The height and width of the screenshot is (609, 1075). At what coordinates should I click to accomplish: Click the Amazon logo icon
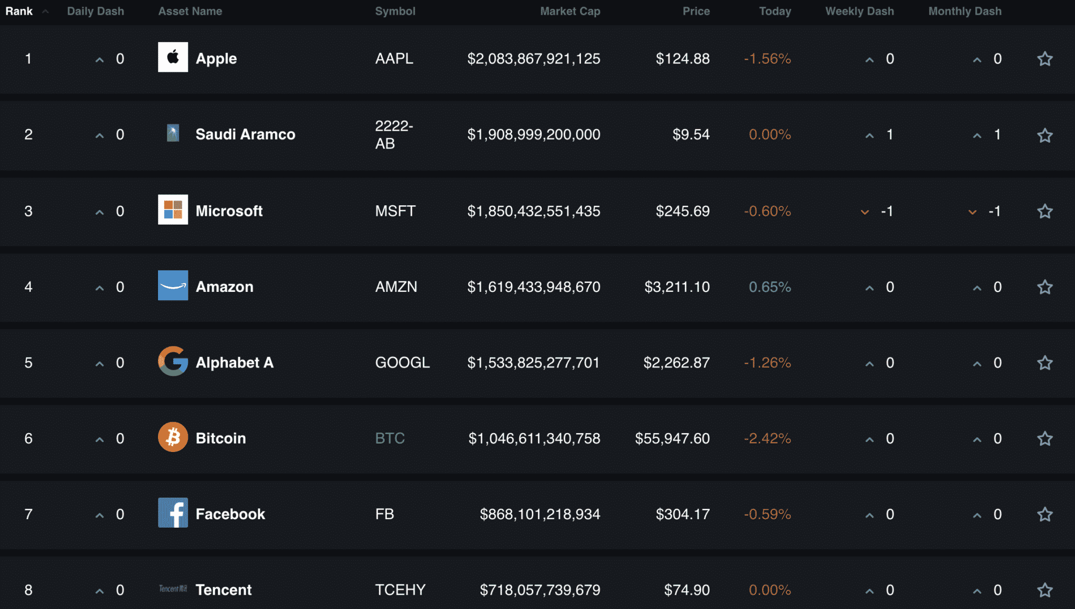(x=173, y=286)
